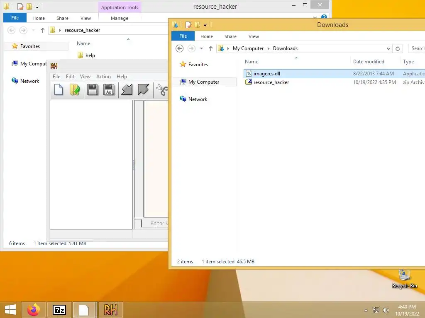Click resource_hacker breadcrumb in address bar
This screenshot has height=318, width=425.
click(x=83, y=30)
